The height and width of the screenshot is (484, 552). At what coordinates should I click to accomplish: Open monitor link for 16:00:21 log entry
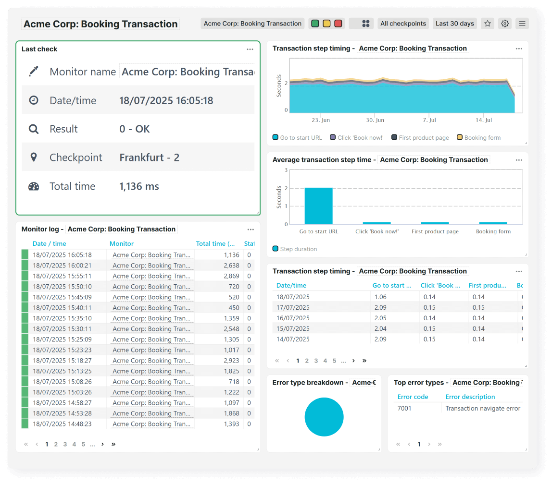[x=151, y=266]
